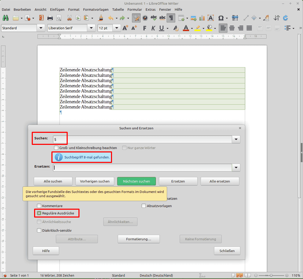This screenshot has width=303, height=279.
Task: Open the insert table dropdown arrow
Action: click(x=187, y=18)
